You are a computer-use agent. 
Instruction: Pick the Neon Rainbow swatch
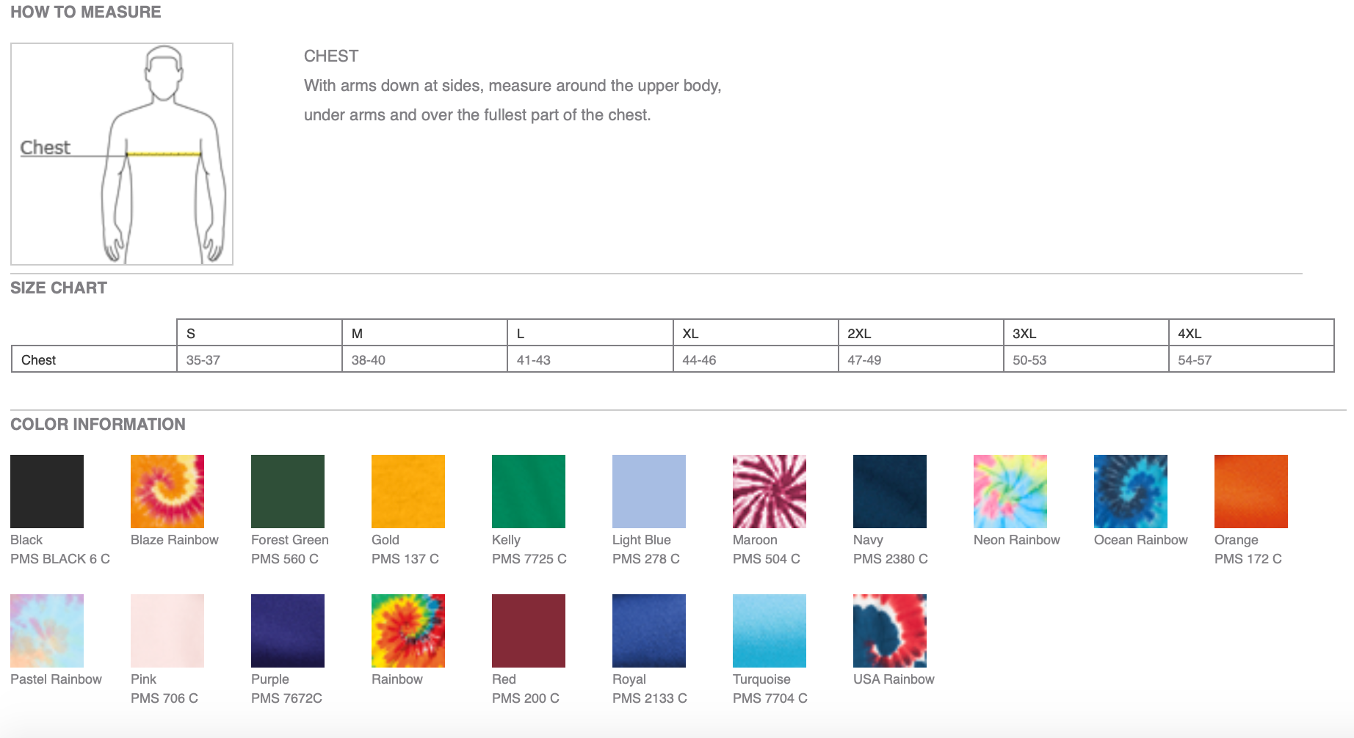[1010, 492]
